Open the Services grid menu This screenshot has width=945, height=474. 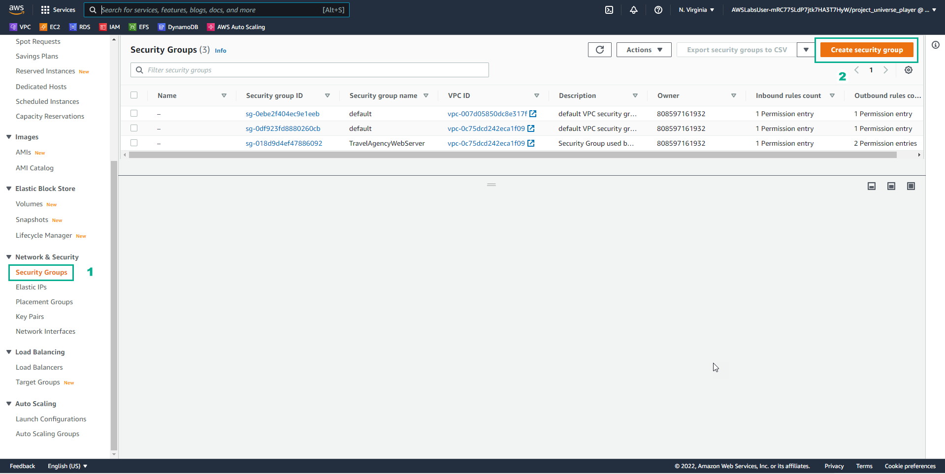click(58, 10)
